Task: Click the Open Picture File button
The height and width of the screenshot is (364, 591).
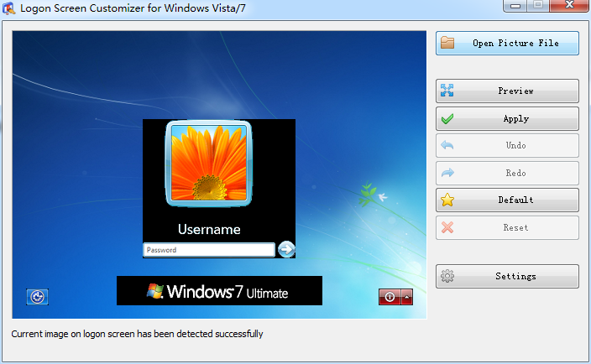Action: point(507,44)
